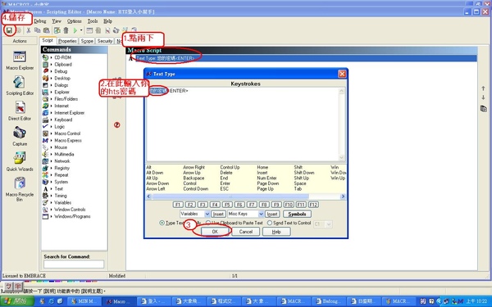492x307 pixels.
Task: Expand the Macro Control commands category
Action: coord(51,133)
